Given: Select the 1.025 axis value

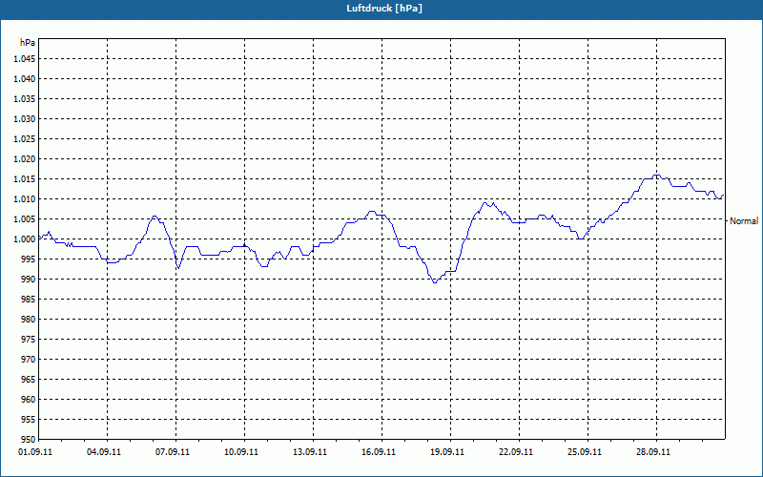Looking at the screenshot, I should [x=25, y=138].
